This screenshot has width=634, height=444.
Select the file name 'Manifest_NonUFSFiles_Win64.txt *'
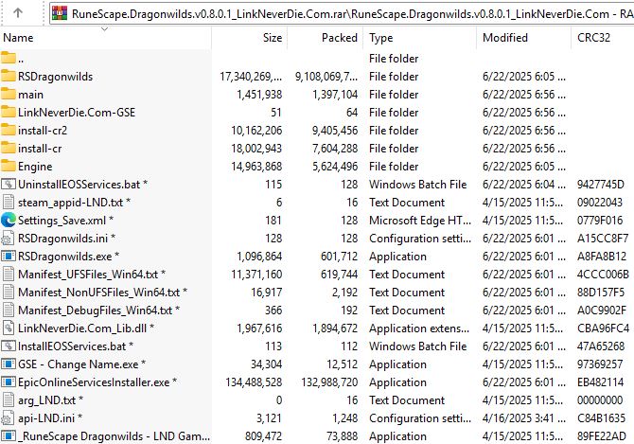point(102,293)
